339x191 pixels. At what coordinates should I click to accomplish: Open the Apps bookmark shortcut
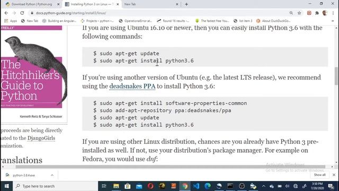(x=11, y=21)
